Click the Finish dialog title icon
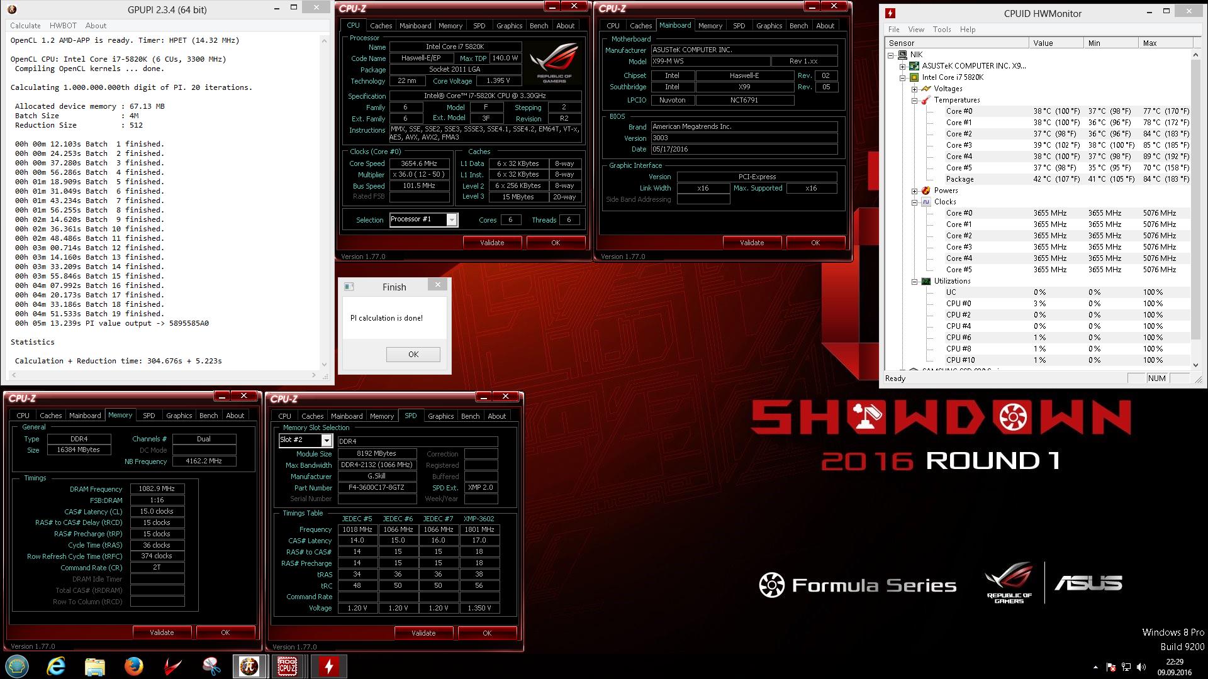1208x679 pixels. point(349,287)
